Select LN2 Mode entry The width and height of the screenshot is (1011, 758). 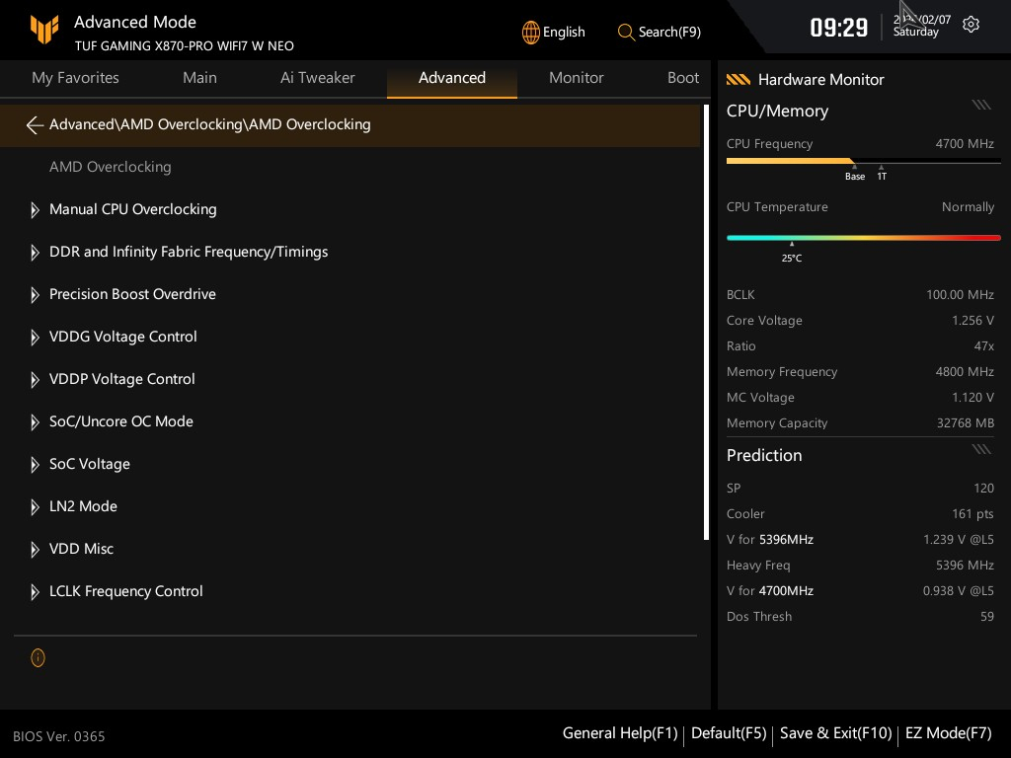(83, 506)
